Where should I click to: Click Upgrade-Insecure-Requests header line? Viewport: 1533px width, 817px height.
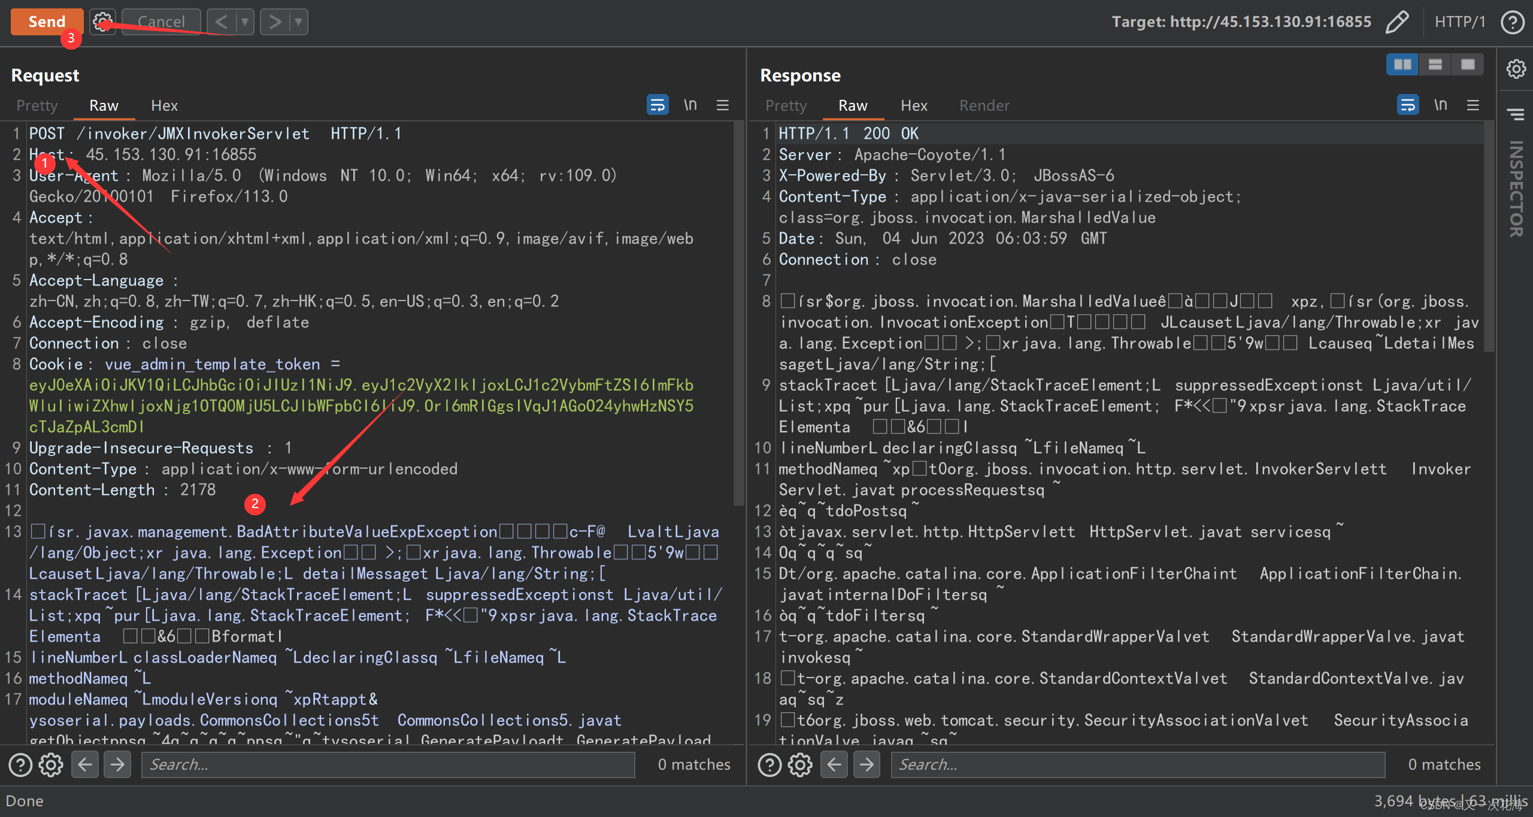(x=160, y=448)
